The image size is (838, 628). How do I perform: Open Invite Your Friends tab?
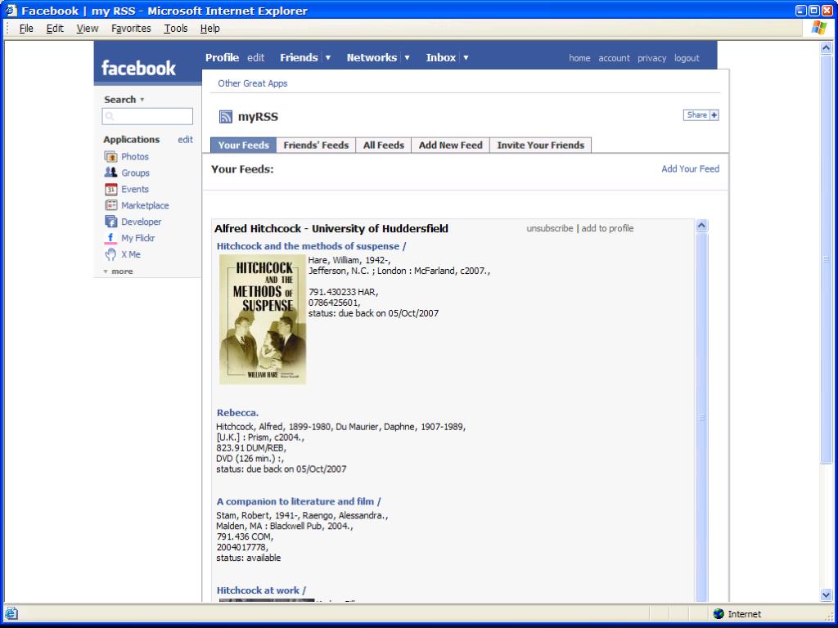pos(540,146)
